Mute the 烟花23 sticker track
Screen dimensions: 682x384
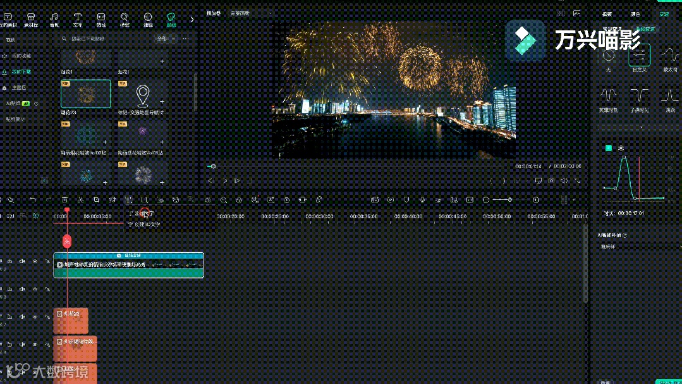click(x=22, y=317)
